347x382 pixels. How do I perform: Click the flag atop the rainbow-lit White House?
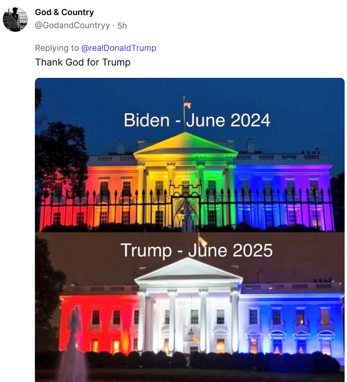point(187,105)
